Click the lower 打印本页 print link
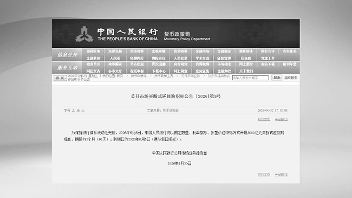The height and width of the screenshot is (198, 352). coord(264,175)
